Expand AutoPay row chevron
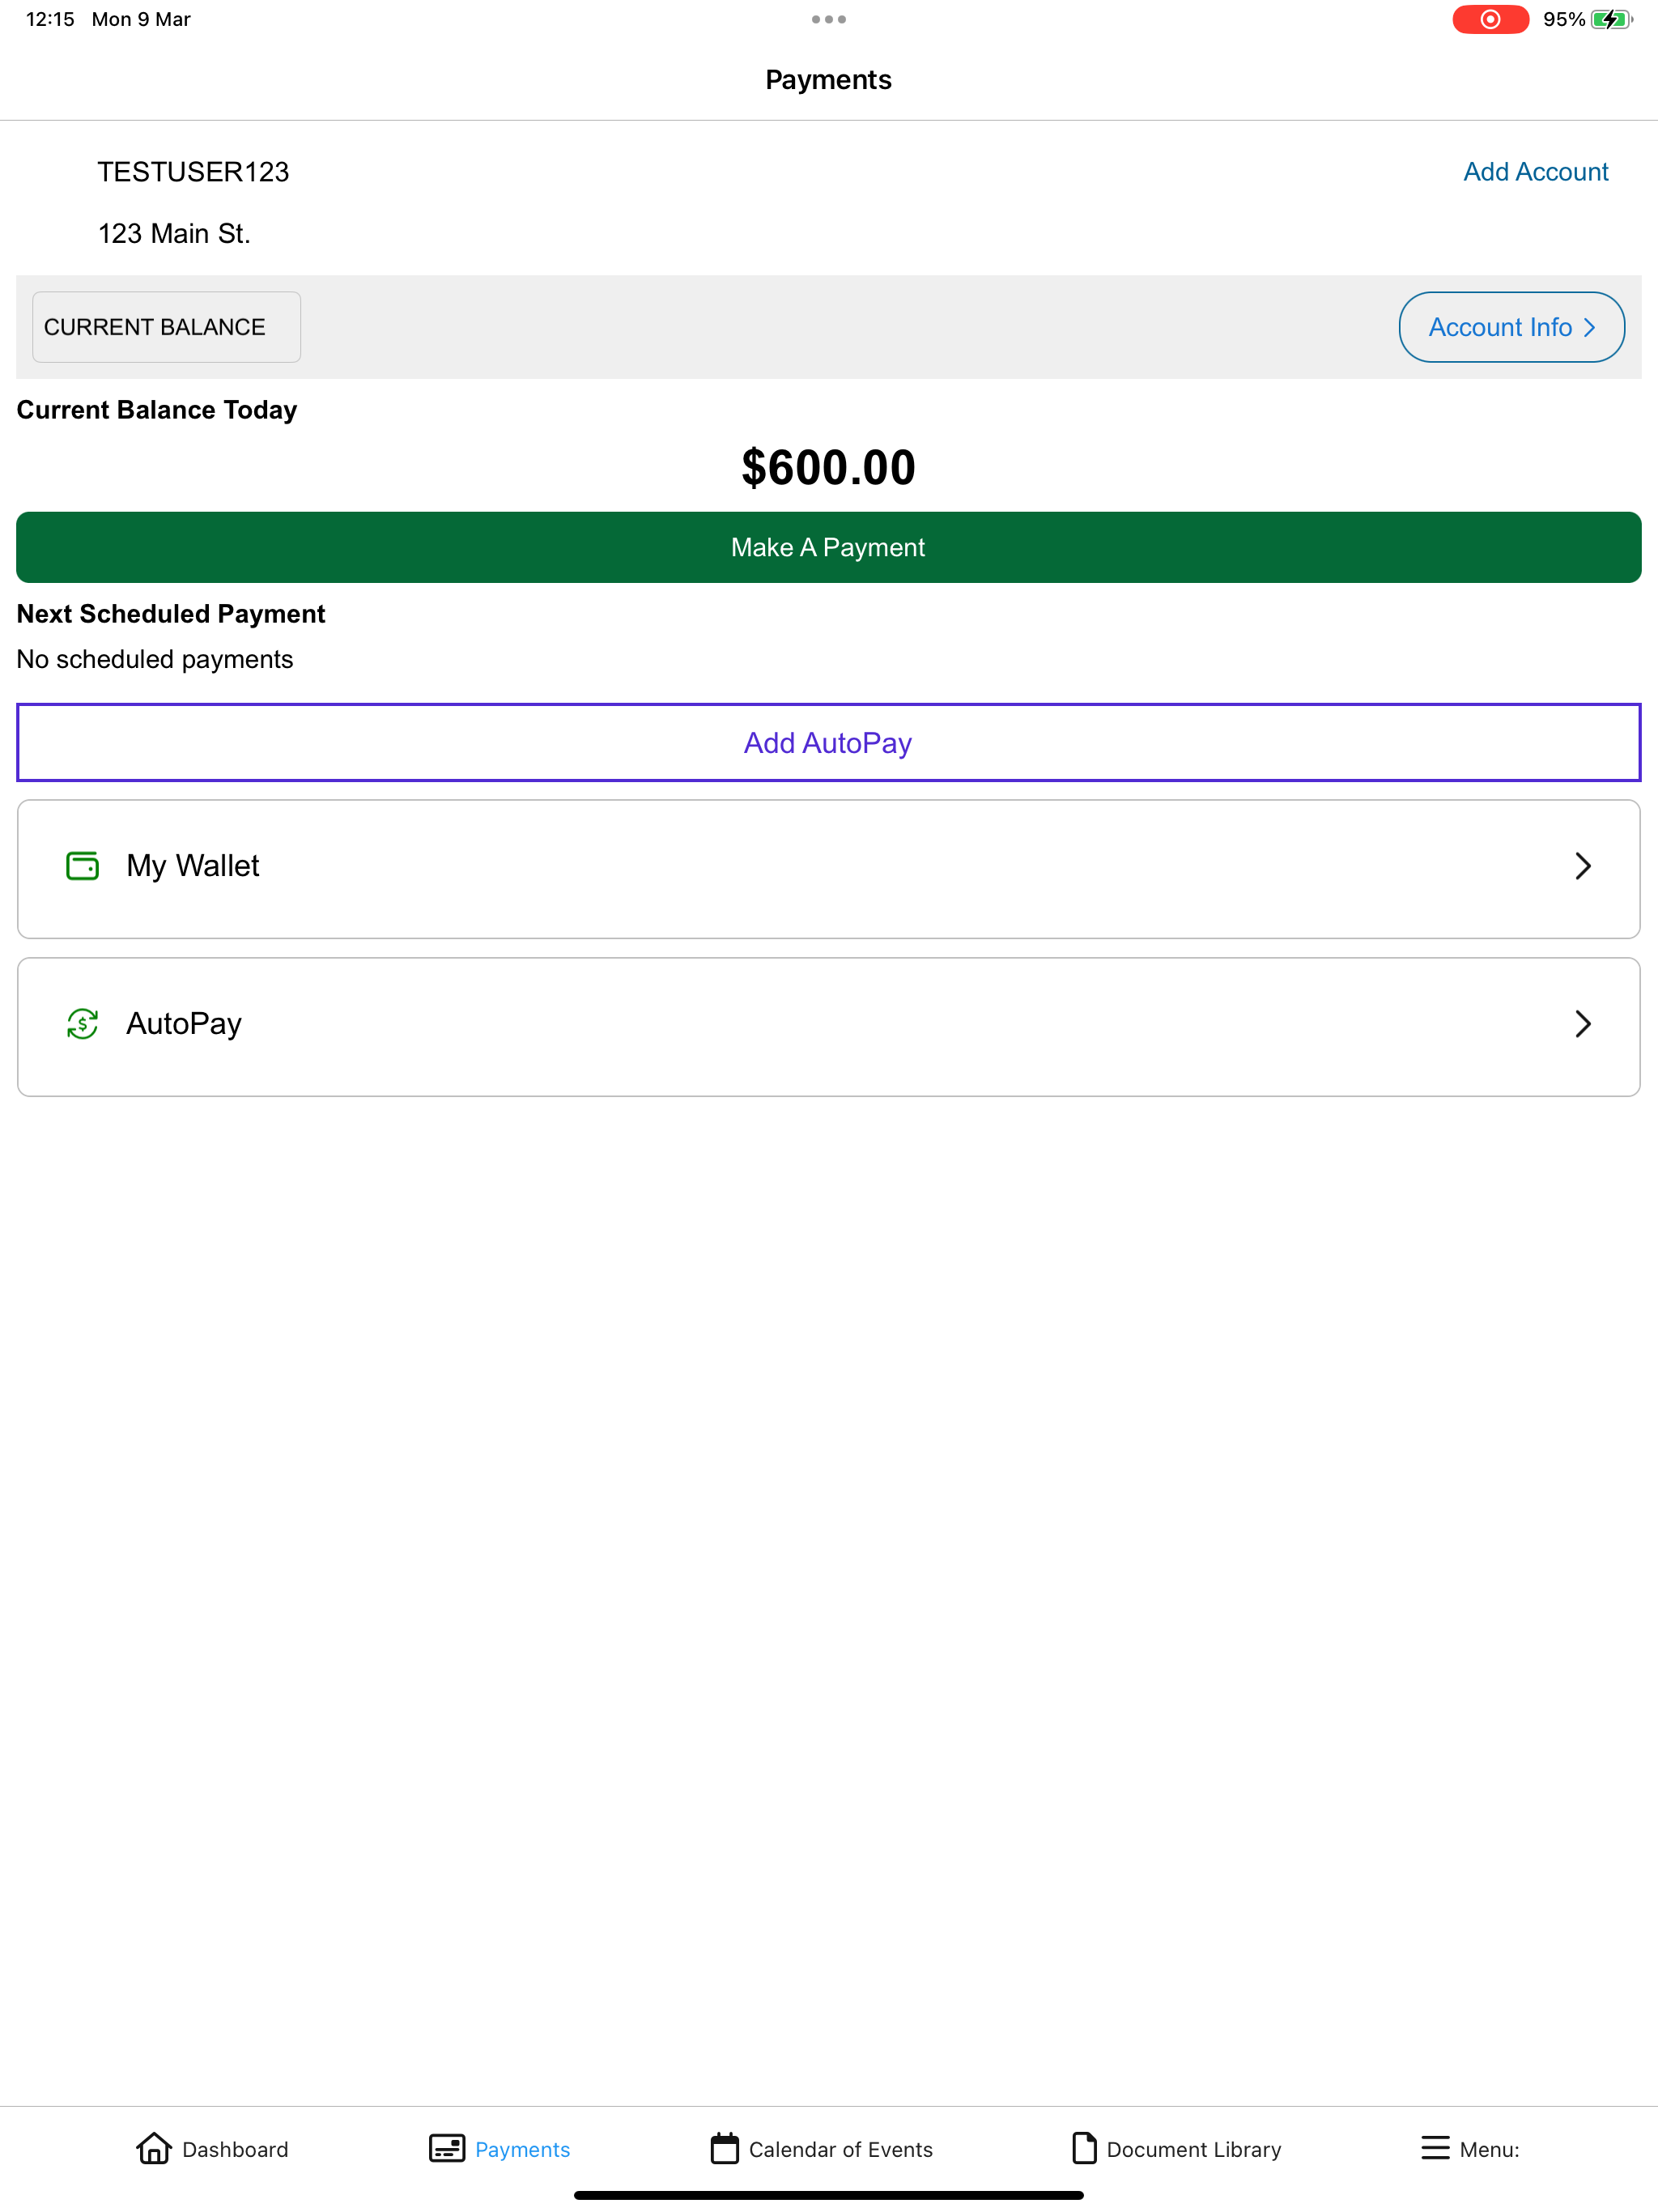1658x2212 pixels. (x=1583, y=1024)
